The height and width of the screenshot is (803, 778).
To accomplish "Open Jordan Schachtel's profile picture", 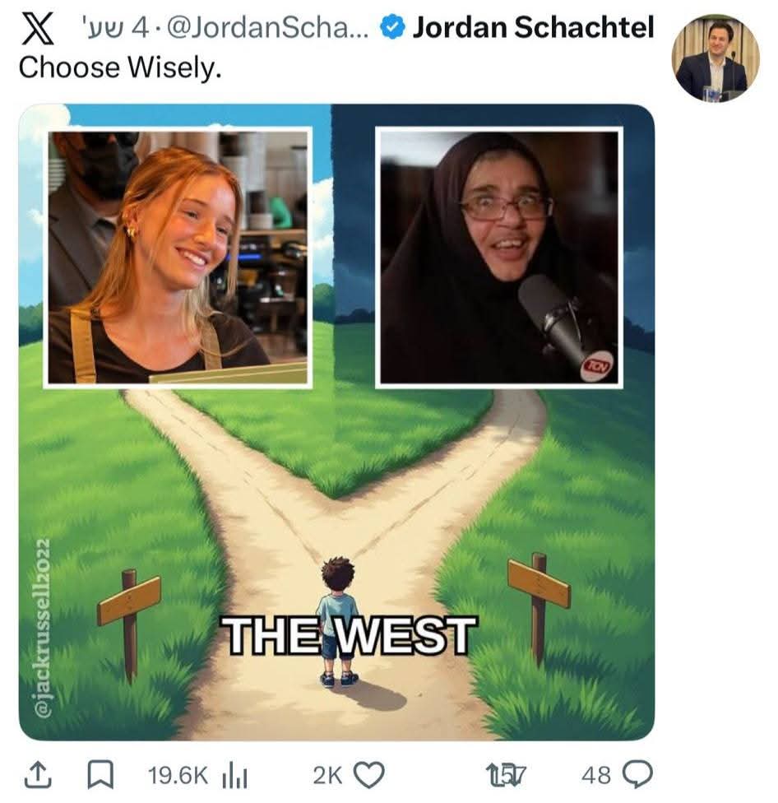I will (715, 58).
